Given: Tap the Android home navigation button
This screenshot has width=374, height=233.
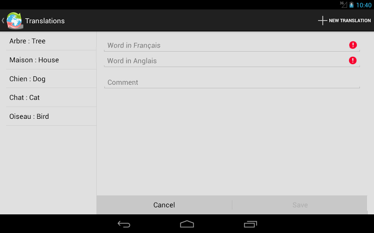Looking at the screenshot, I should (x=187, y=224).
